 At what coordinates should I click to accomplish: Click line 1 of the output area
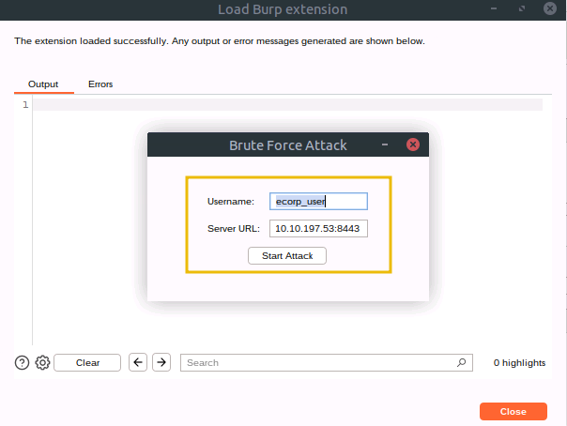pyautogui.click(x=288, y=105)
